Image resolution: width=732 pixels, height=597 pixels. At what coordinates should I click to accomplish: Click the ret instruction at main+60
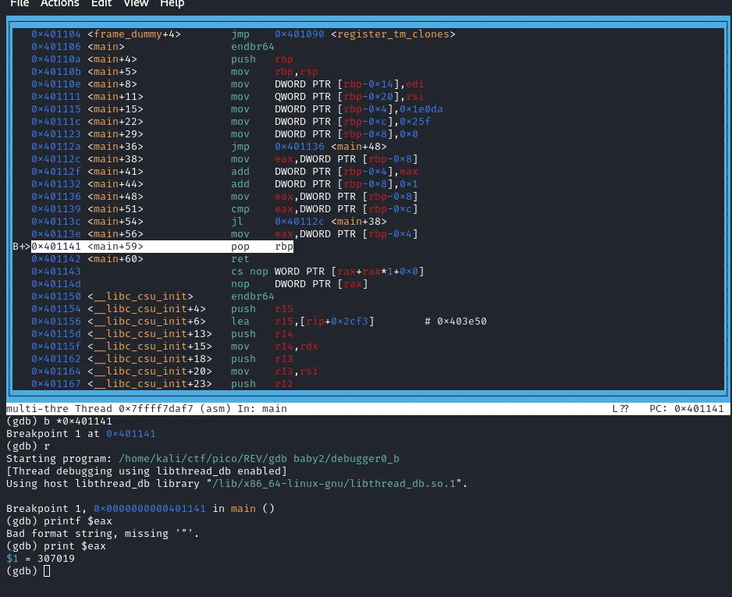click(240, 259)
